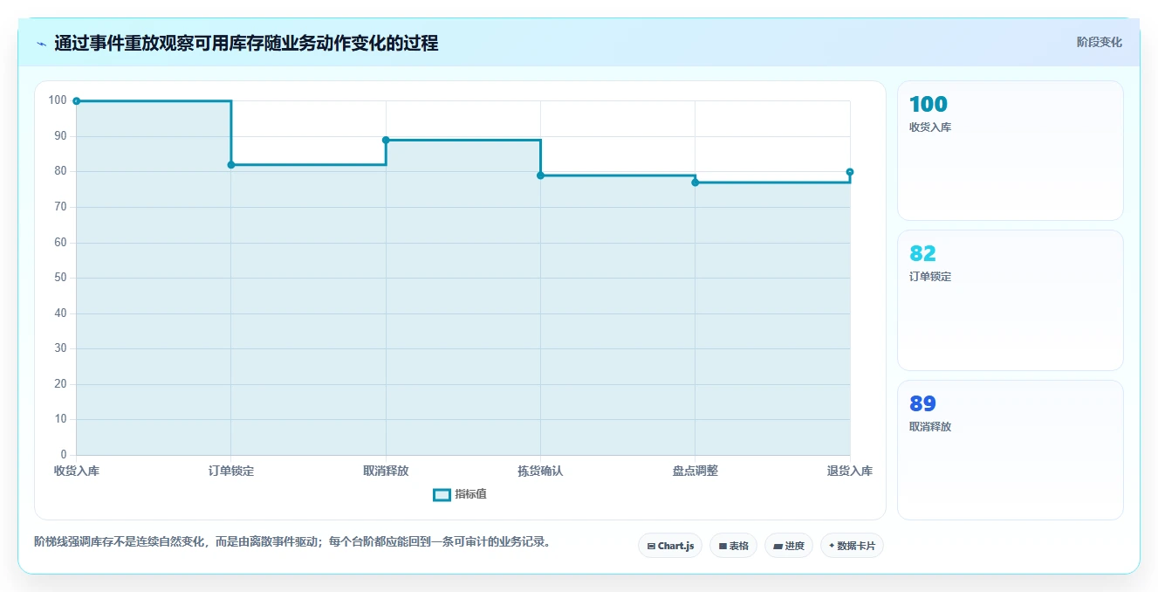Click the Chart.js chip
This screenshot has height=592, width=1158.
tap(670, 546)
